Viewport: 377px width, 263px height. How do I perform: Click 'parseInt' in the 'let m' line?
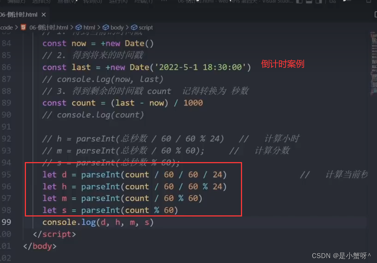(x=100, y=198)
